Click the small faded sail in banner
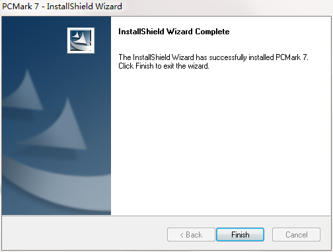333x252 pixels. click(25, 92)
